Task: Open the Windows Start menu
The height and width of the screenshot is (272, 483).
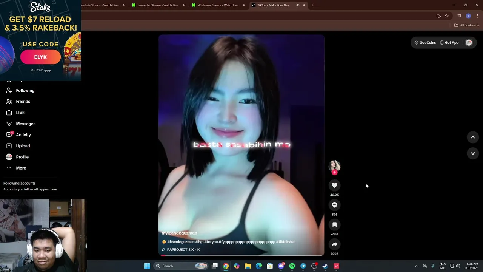Action: [x=147, y=266]
